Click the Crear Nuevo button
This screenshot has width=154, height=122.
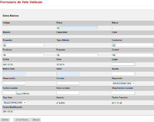pos(22,120)
